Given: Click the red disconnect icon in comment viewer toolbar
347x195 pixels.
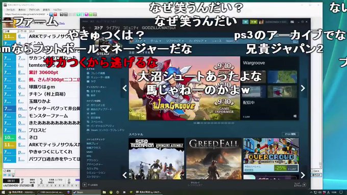Looking at the screenshot, I should 55,14.
